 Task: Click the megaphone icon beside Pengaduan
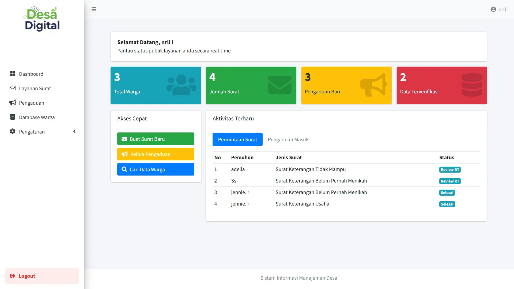click(x=12, y=102)
